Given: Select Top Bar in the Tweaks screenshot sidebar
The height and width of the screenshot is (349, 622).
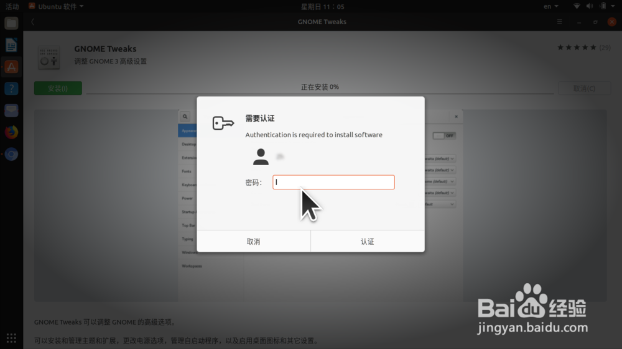Looking at the screenshot, I should 188,225.
